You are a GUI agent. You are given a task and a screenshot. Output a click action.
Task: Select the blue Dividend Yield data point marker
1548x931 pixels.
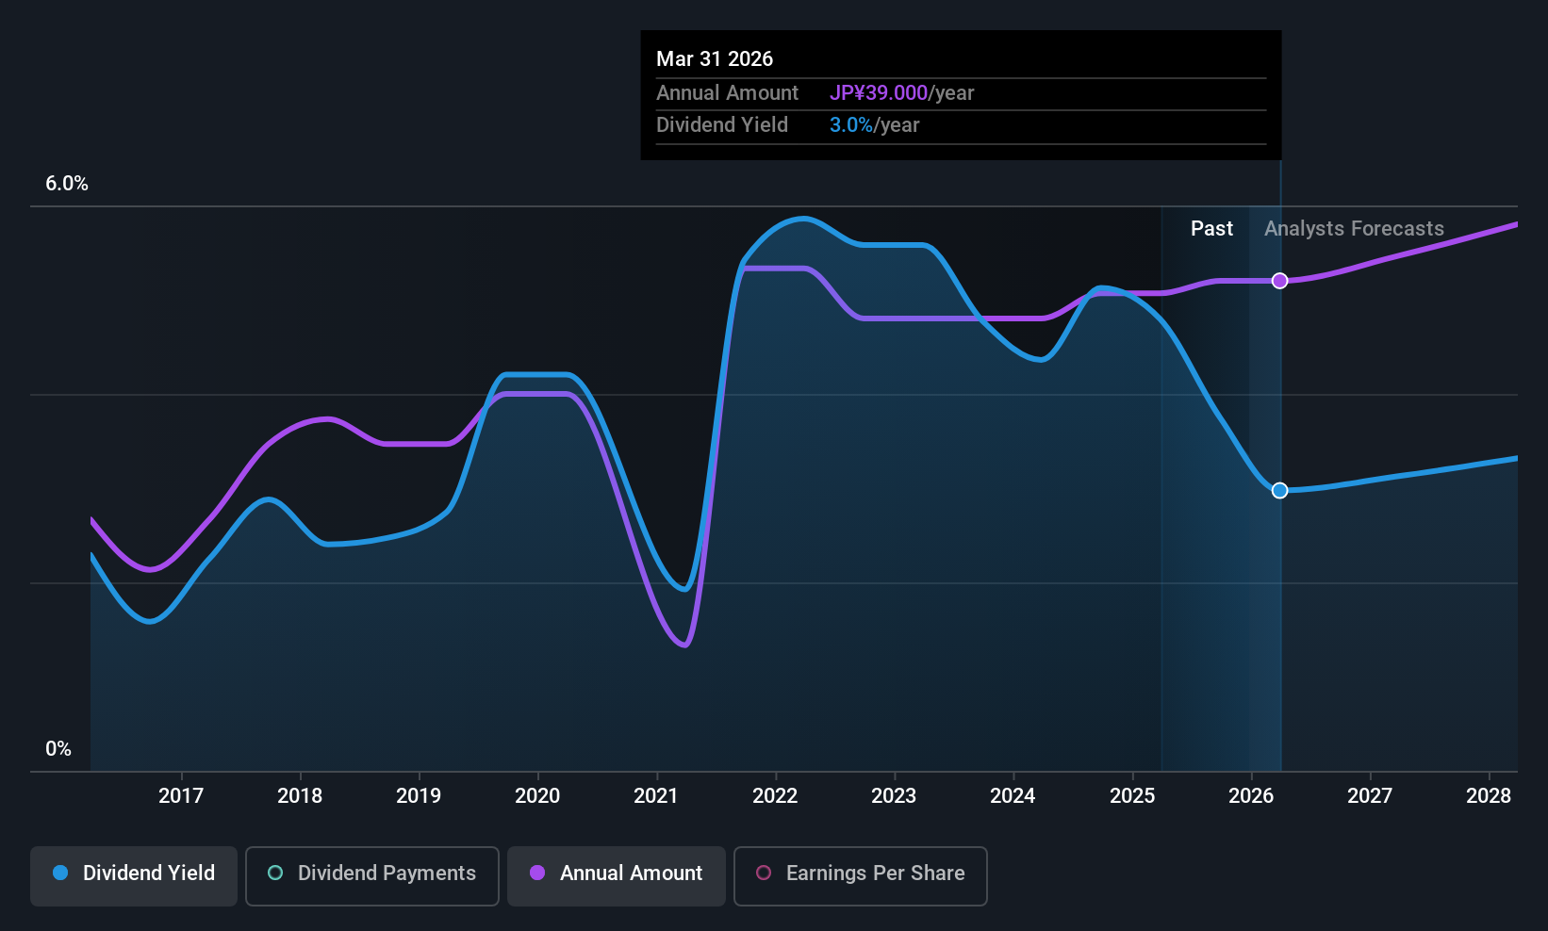click(1279, 490)
